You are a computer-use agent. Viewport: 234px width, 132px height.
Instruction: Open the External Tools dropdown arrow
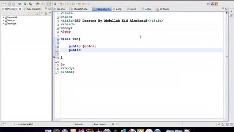[33, 4]
